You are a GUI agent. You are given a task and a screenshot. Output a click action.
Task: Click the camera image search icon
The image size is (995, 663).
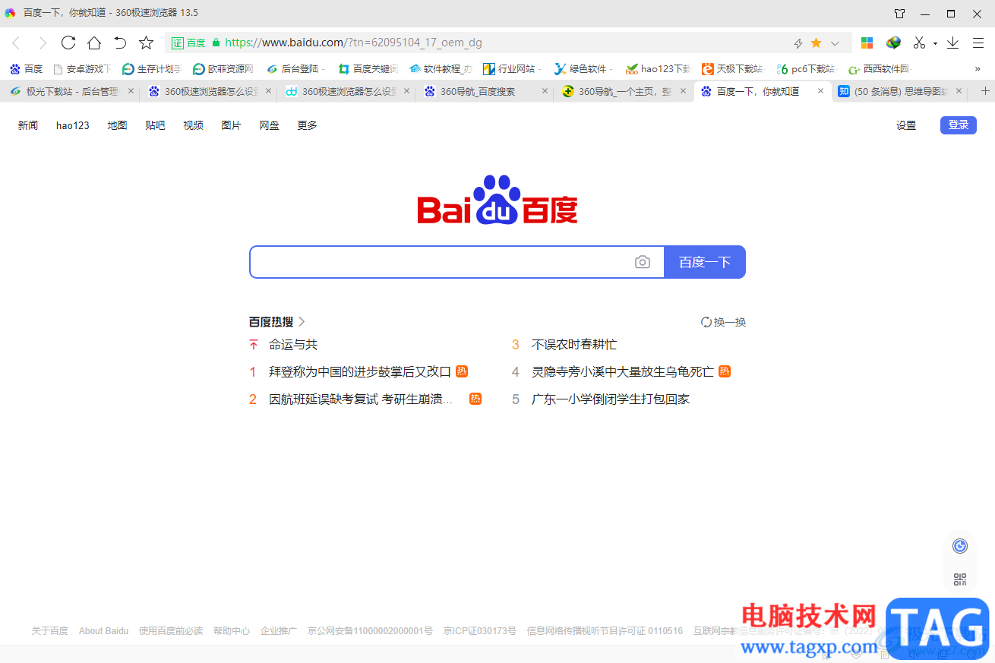(643, 262)
